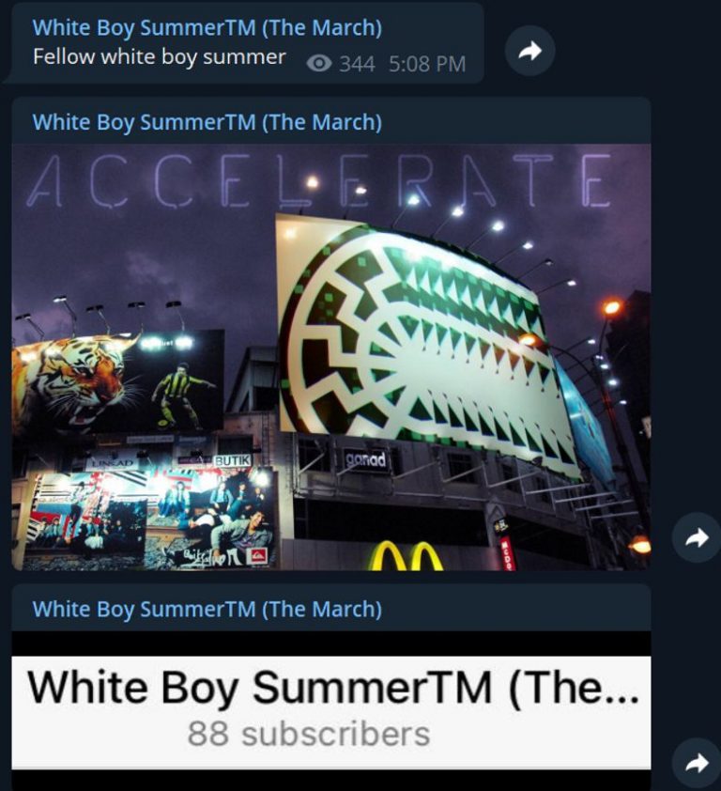Click the tiger billboard in the photo
Viewport: 721px width, 791px height.
pyautogui.click(x=117, y=382)
